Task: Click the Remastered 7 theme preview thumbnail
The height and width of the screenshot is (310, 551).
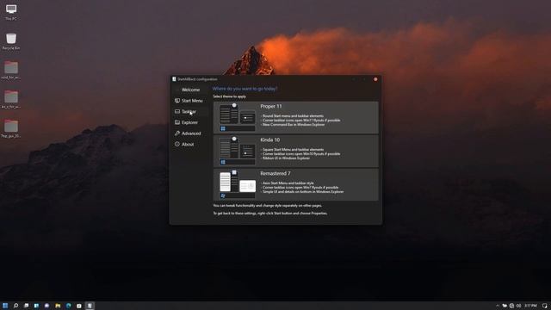Action: [x=238, y=185]
